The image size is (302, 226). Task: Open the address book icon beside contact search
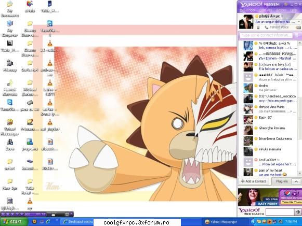297,35
